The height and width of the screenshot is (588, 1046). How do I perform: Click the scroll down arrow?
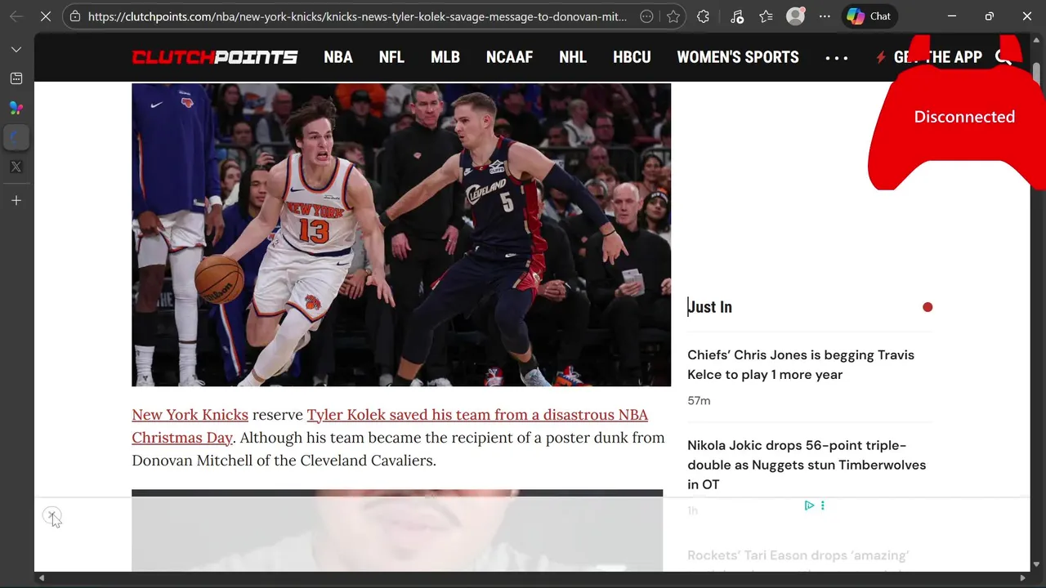pos(1036,564)
